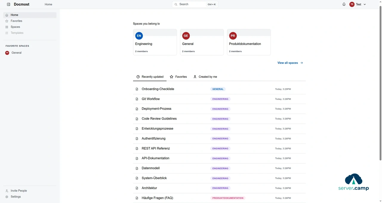Screen dimensions: 382x203
Task: Click the Home house icon in sidebar
Action: tap(7, 15)
